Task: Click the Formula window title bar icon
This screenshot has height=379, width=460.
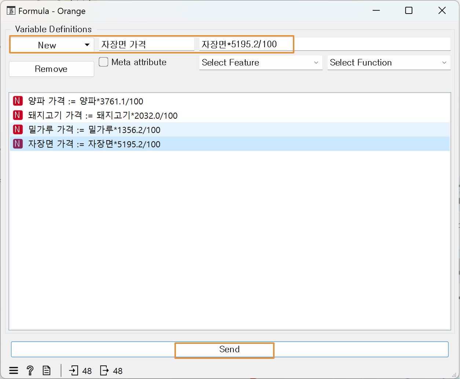Action: 11,11
